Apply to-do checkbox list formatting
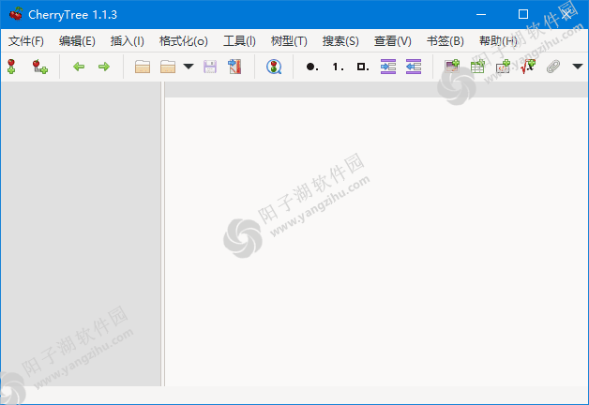This screenshot has width=589, height=405. click(362, 67)
